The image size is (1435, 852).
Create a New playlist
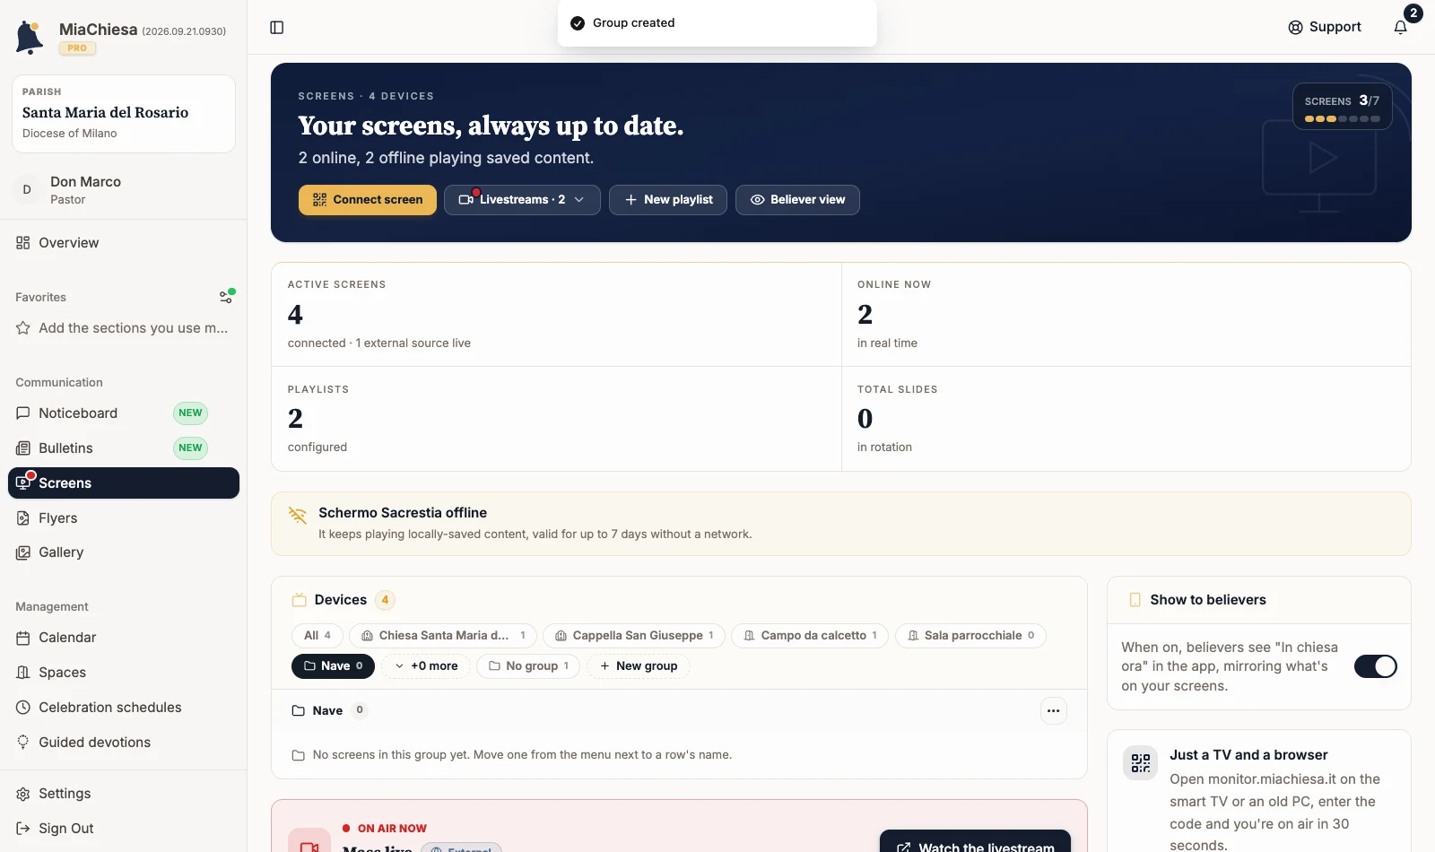(x=668, y=200)
